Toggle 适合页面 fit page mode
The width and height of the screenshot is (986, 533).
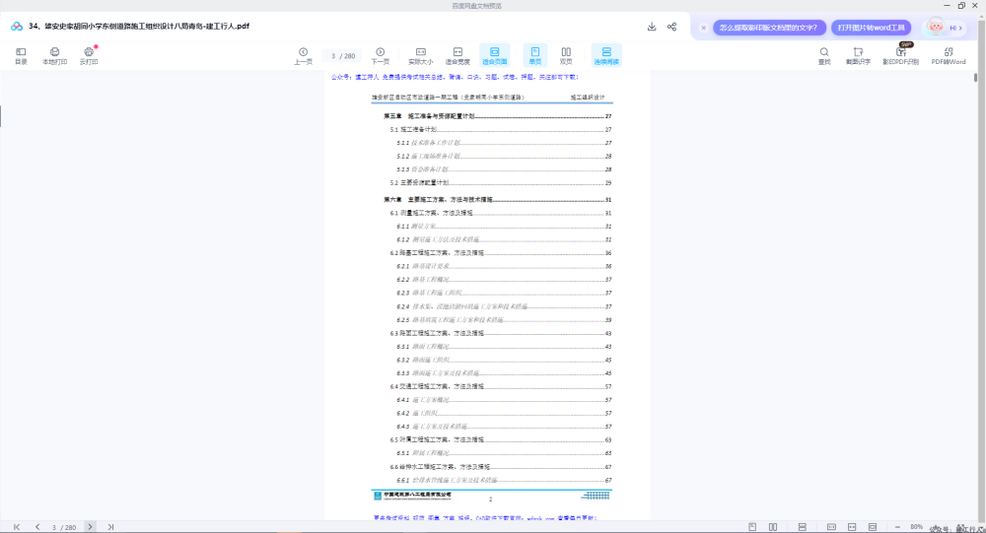click(x=494, y=55)
